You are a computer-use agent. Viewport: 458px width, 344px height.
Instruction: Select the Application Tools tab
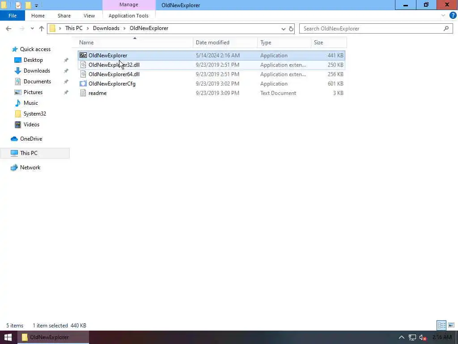coord(128,16)
